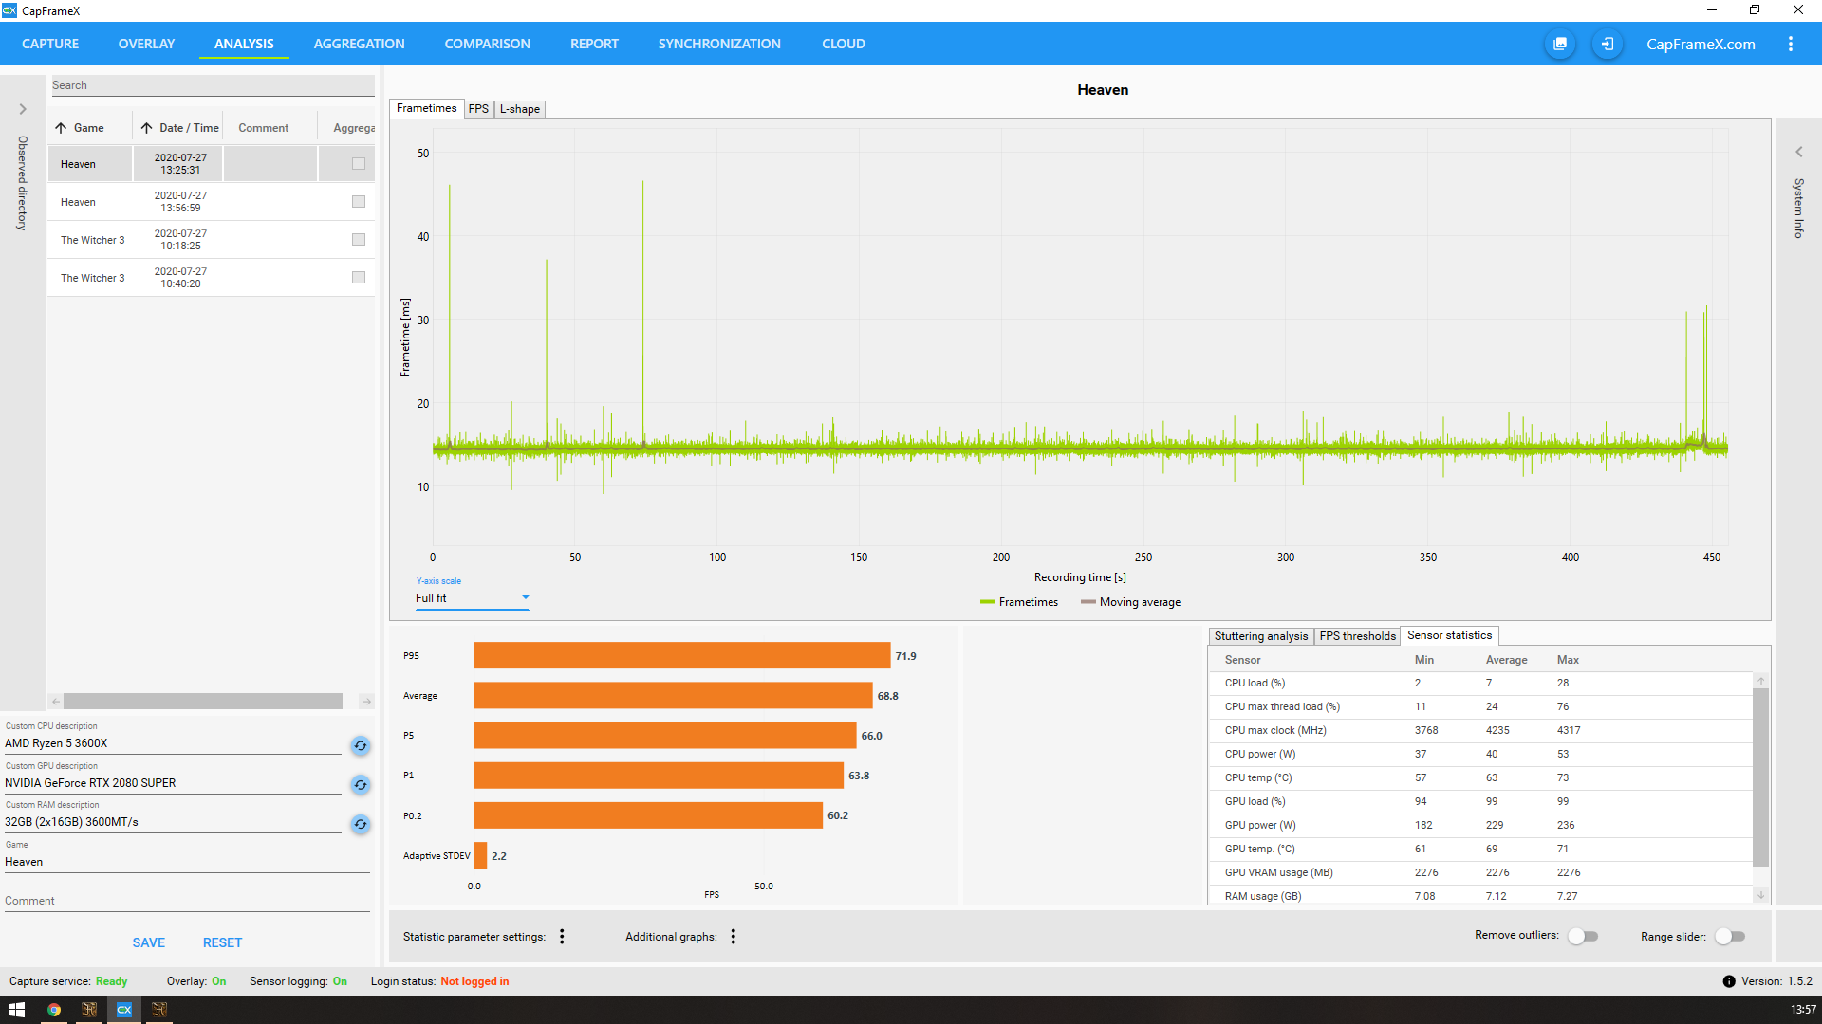Open the Y-axis scale Full fit dropdown
The width and height of the screenshot is (1822, 1024).
[472, 598]
